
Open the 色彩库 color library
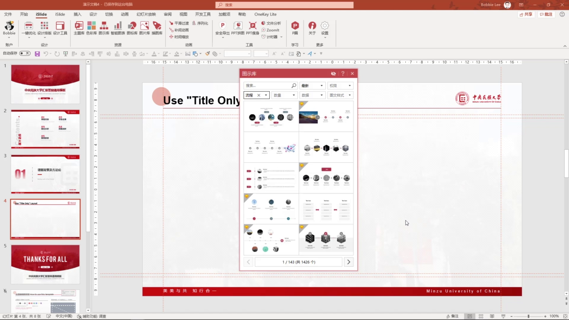92,28
